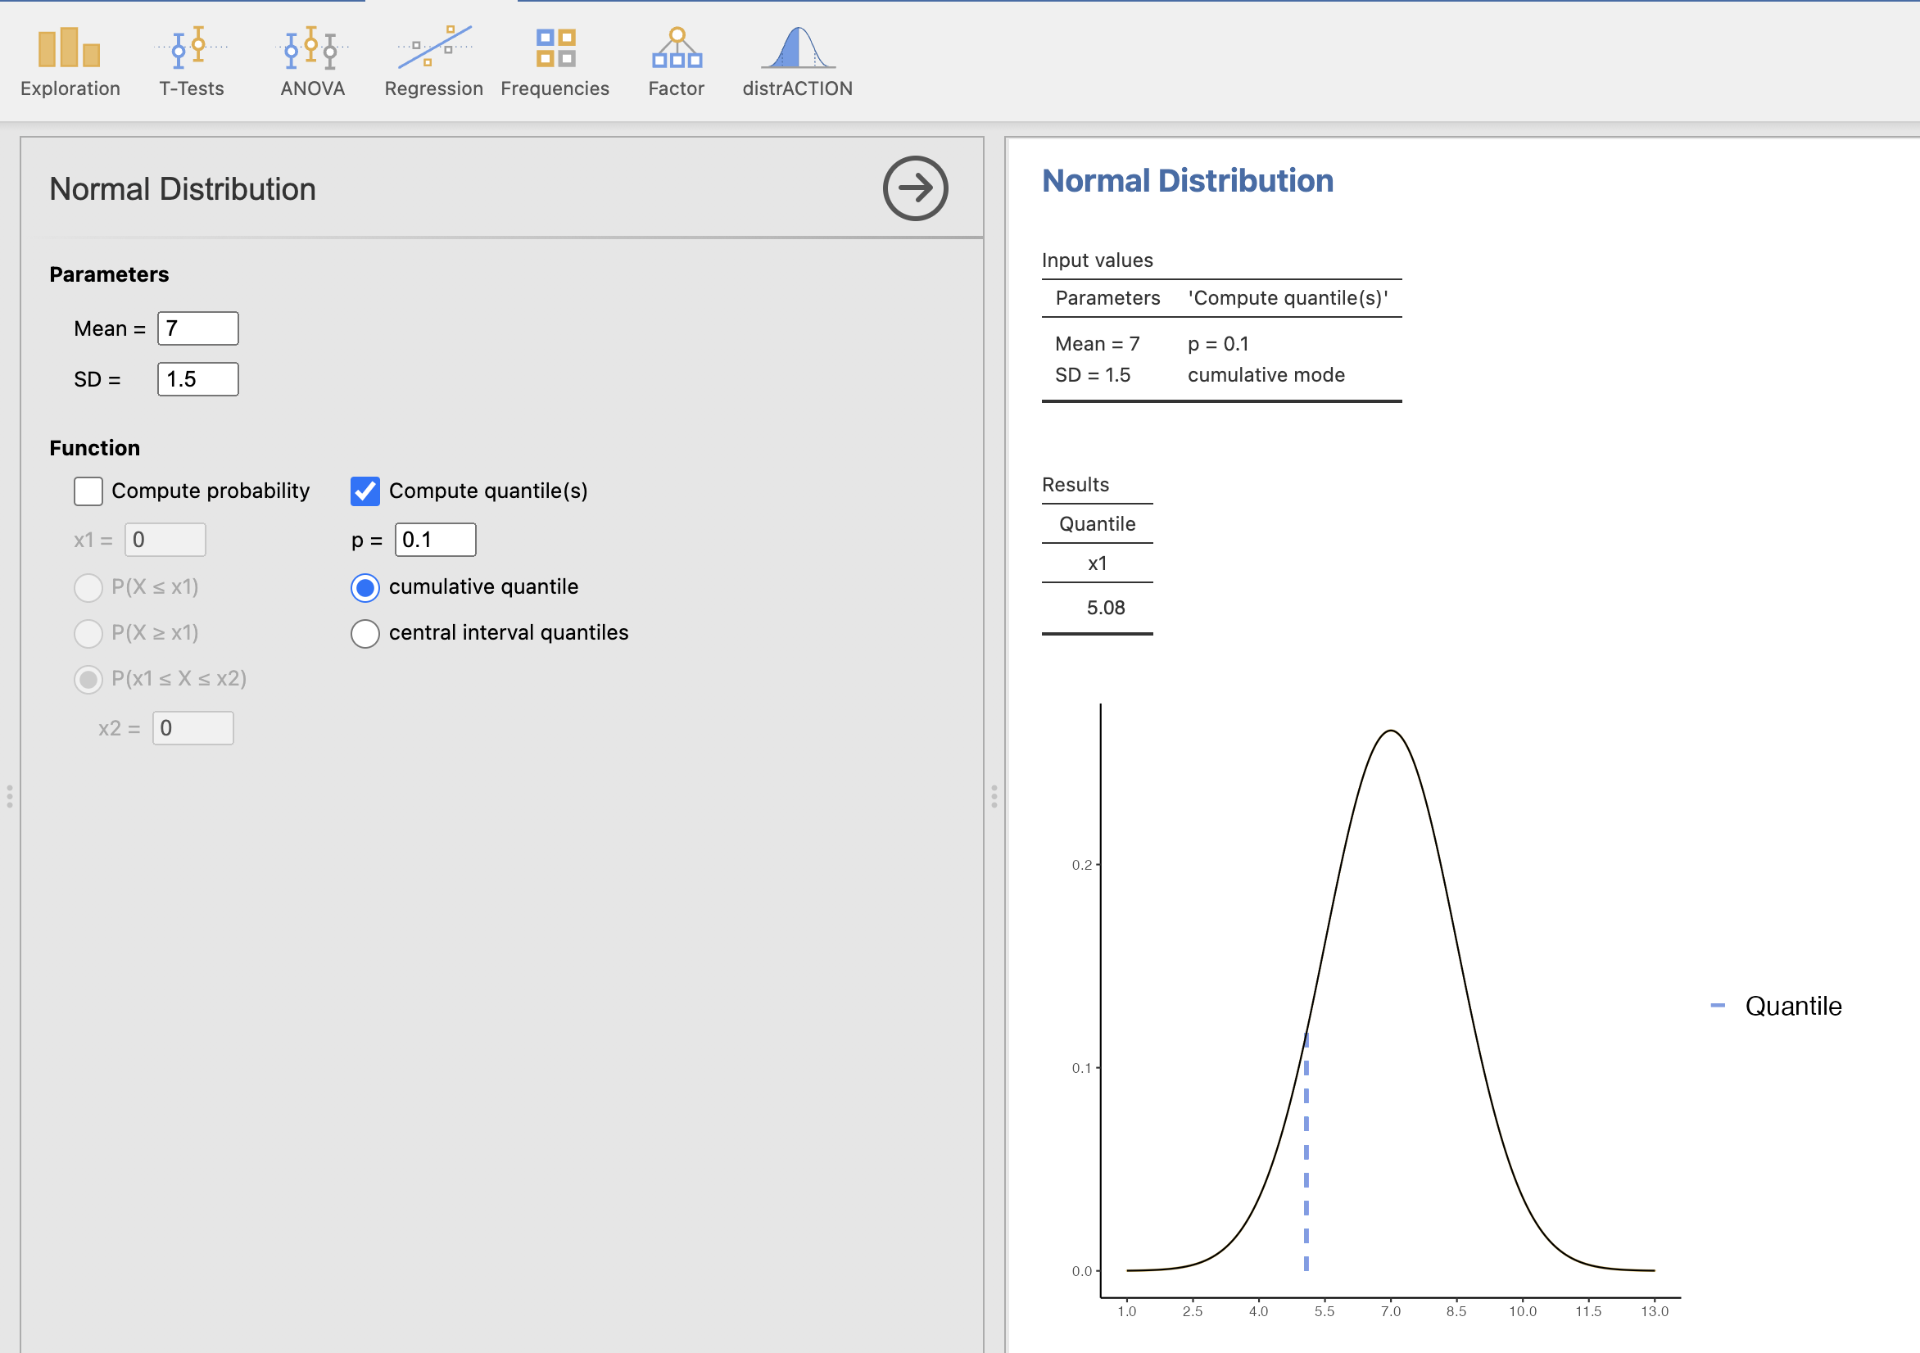The image size is (1920, 1353).
Task: Click the p value input field
Action: pos(436,541)
